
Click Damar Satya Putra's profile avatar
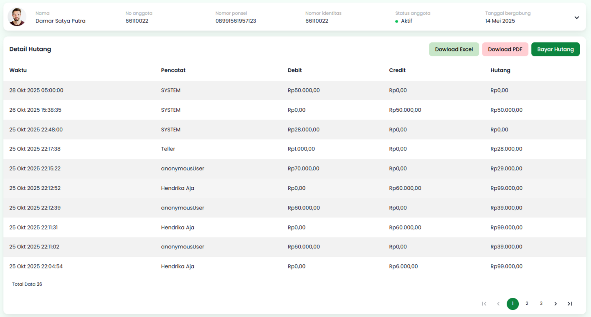17,17
